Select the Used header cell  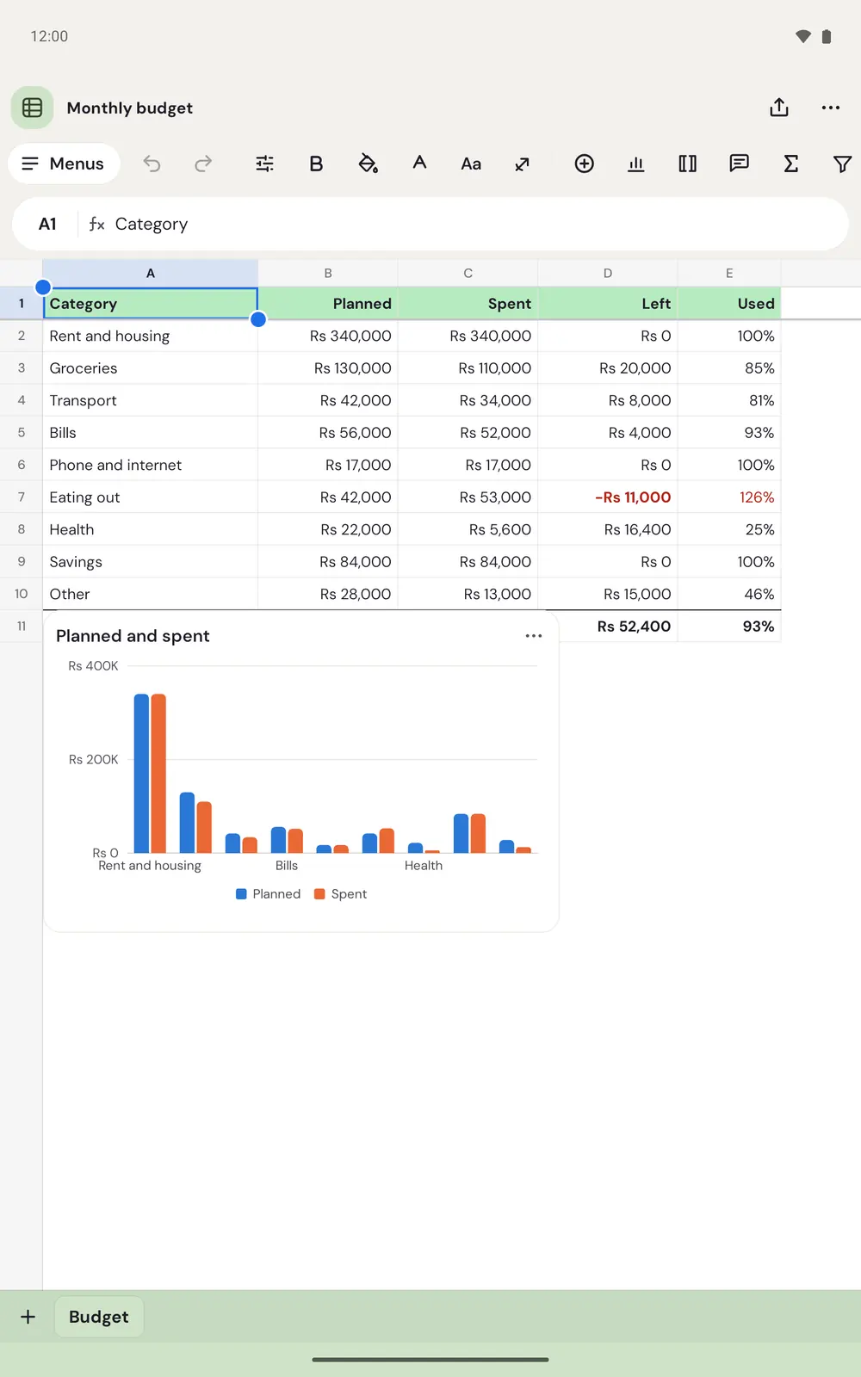(729, 304)
